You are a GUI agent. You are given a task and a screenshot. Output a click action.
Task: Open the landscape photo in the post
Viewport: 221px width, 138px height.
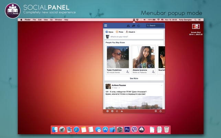[134, 103]
